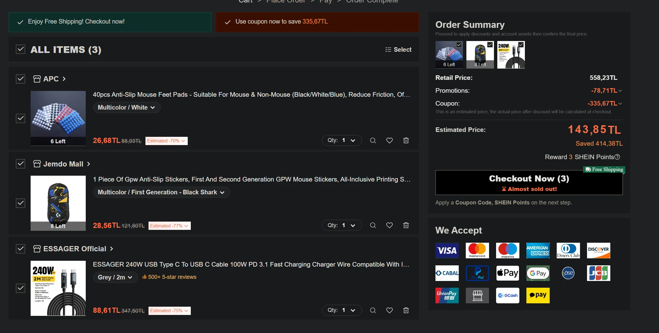Expand Estimated -77% price breakdown
The height and width of the screenshot is (333, 659).
coord(169,226)
